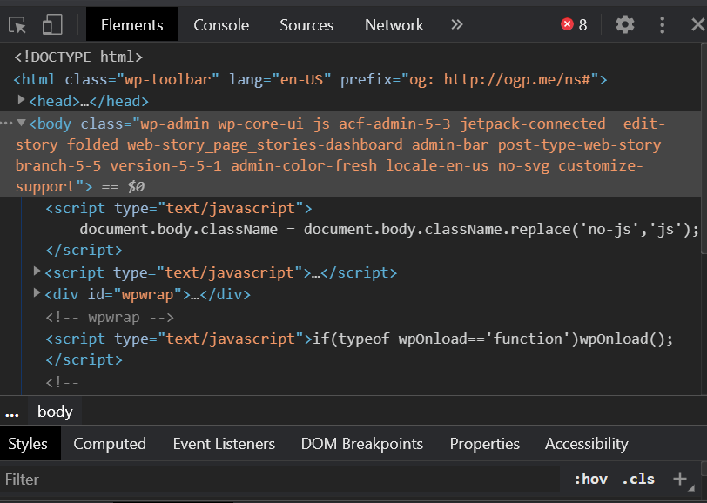Toggle the device toolbar icon
The width and height of the screenshot is (707, 503).
tap(52, 24)
